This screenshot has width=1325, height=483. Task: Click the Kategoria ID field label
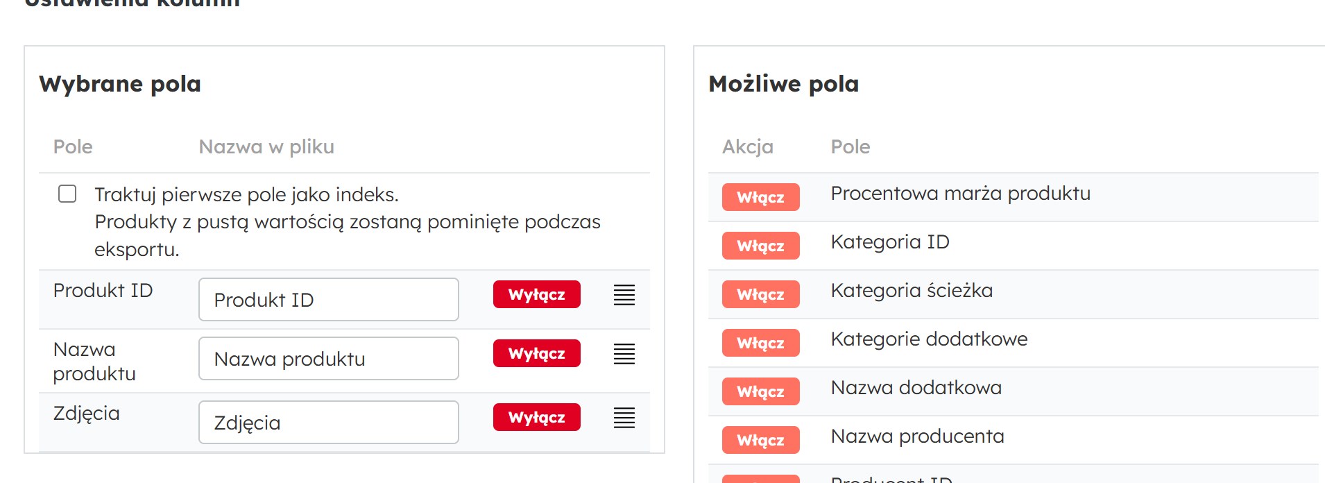[x=890, y=242]
